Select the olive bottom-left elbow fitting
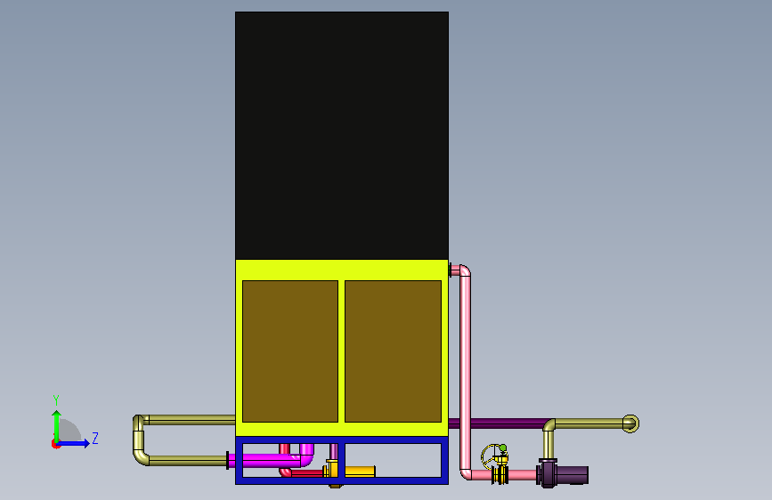 click(x=141, y=456)
